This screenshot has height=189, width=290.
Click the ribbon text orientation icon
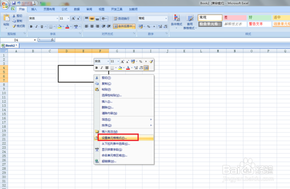103,18
